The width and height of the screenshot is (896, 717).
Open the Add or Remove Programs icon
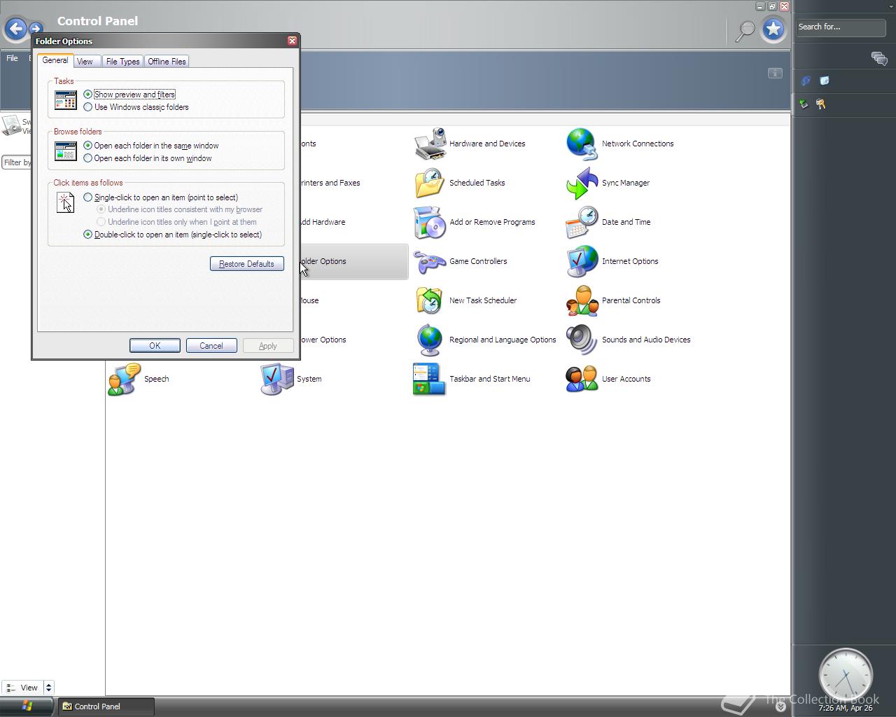pos(430,222)
